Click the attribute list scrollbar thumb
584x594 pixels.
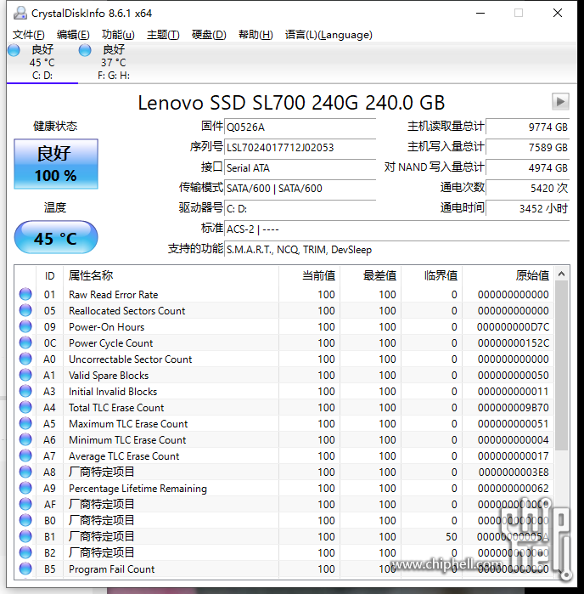click(x=562, y=365)
